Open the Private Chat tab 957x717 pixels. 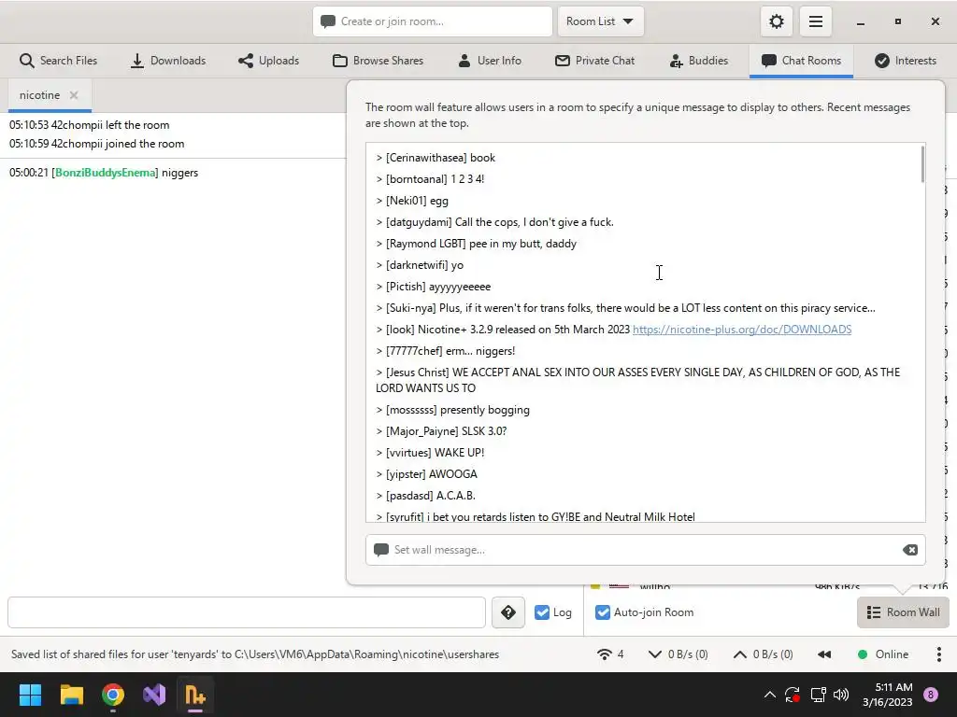(x=595, y=61)
